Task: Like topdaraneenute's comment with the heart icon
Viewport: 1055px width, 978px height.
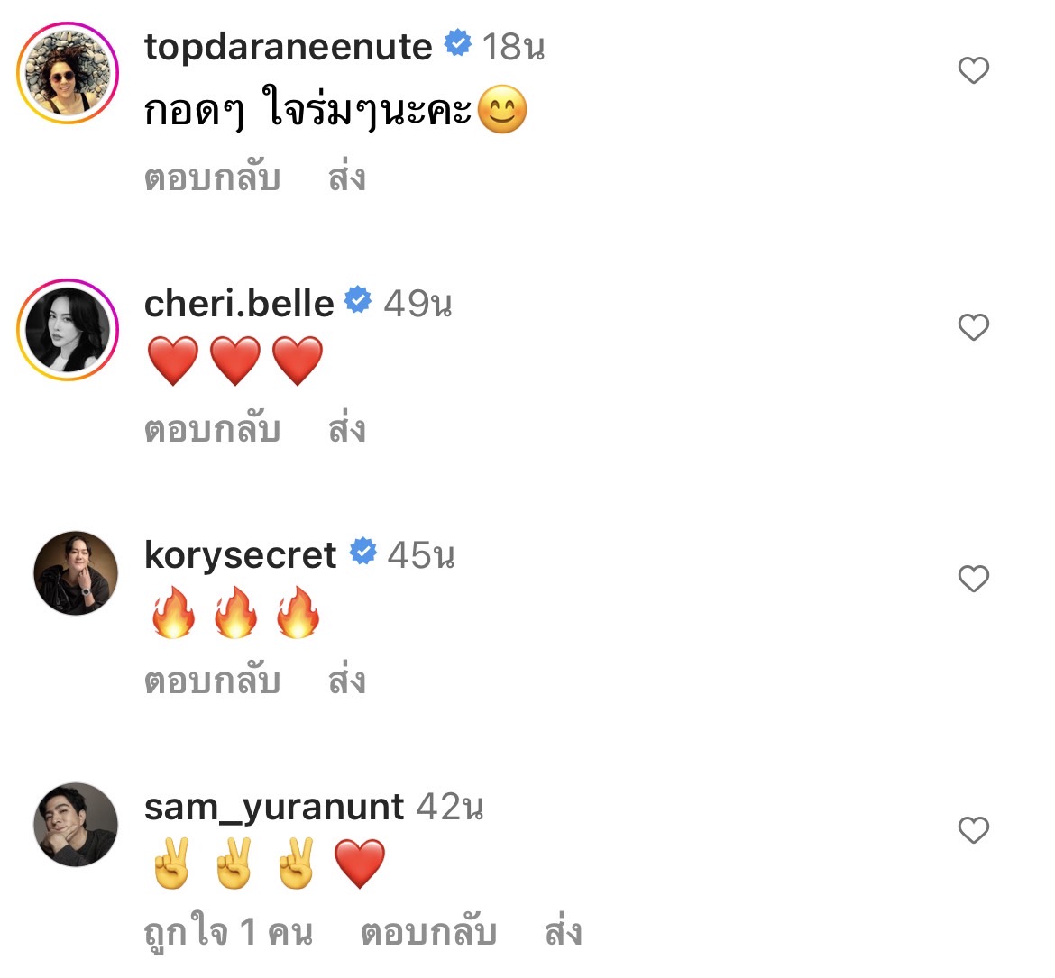Action: click(973, 69)
